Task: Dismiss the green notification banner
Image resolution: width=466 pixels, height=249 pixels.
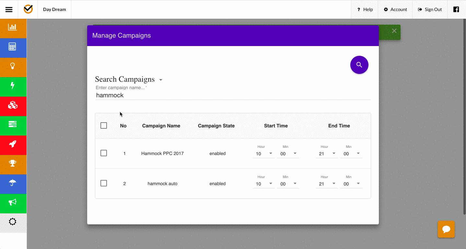Action: 394,31
